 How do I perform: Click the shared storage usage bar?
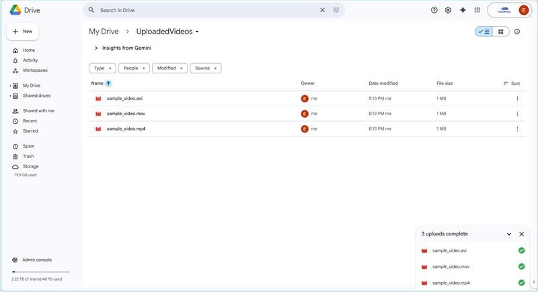40,272
